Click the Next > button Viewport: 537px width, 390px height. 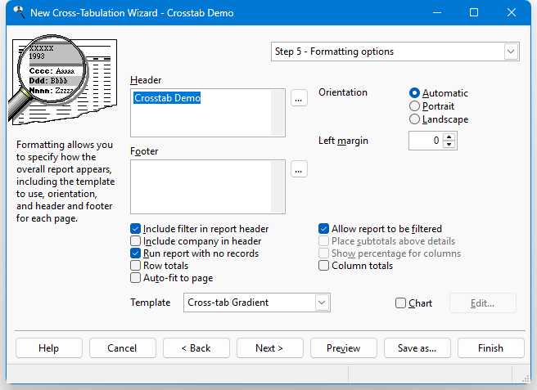269,348
